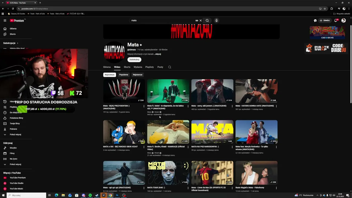Open Muzyka under Odkrywaj
Image resolution: width=352 pixels, height=198 pixels.
(x=13, y=148)
